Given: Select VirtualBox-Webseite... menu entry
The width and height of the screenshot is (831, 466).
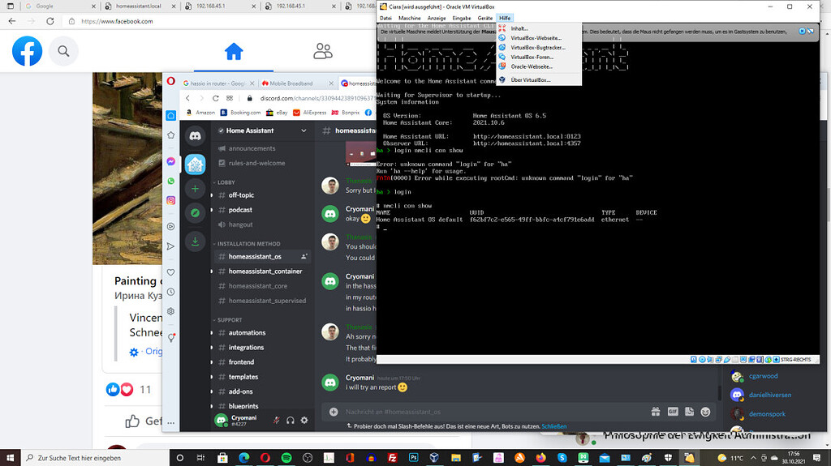Looking at the screenshot, I should click(x=539, y=38).
